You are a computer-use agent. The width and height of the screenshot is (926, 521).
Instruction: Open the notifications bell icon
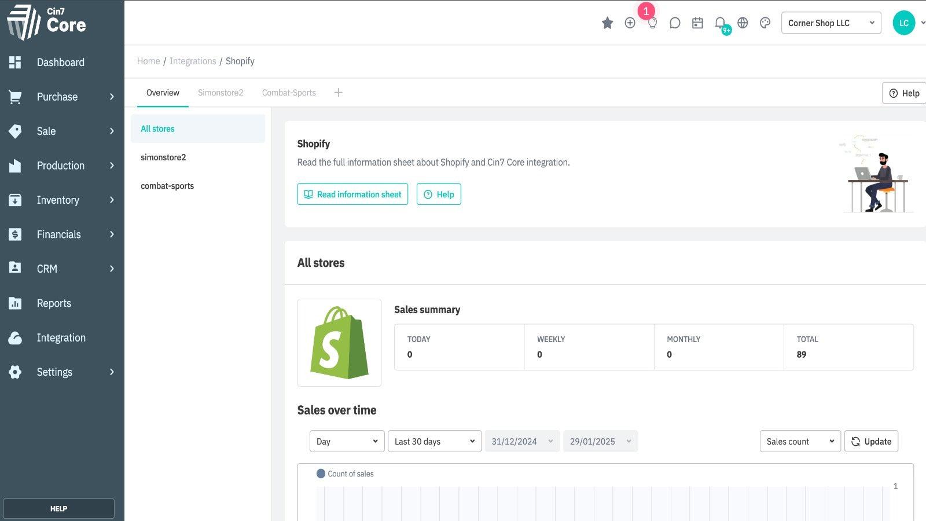720,23
